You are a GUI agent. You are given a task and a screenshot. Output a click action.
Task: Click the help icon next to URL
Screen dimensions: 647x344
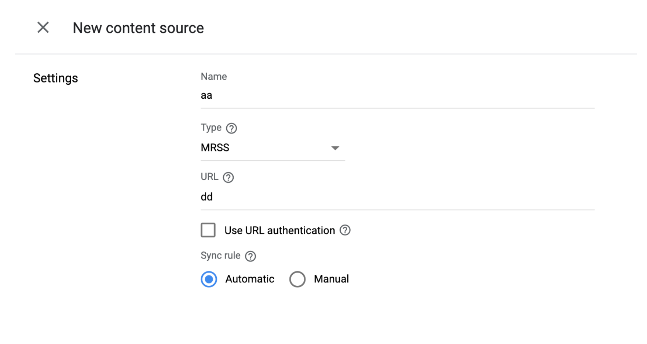(228, 178)
